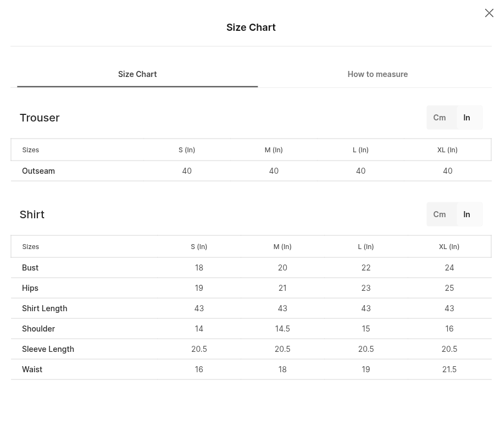This screenshot has height=436, width=500.
Task: Click the S (In) header in Trouser table
Action: [187, 150]
